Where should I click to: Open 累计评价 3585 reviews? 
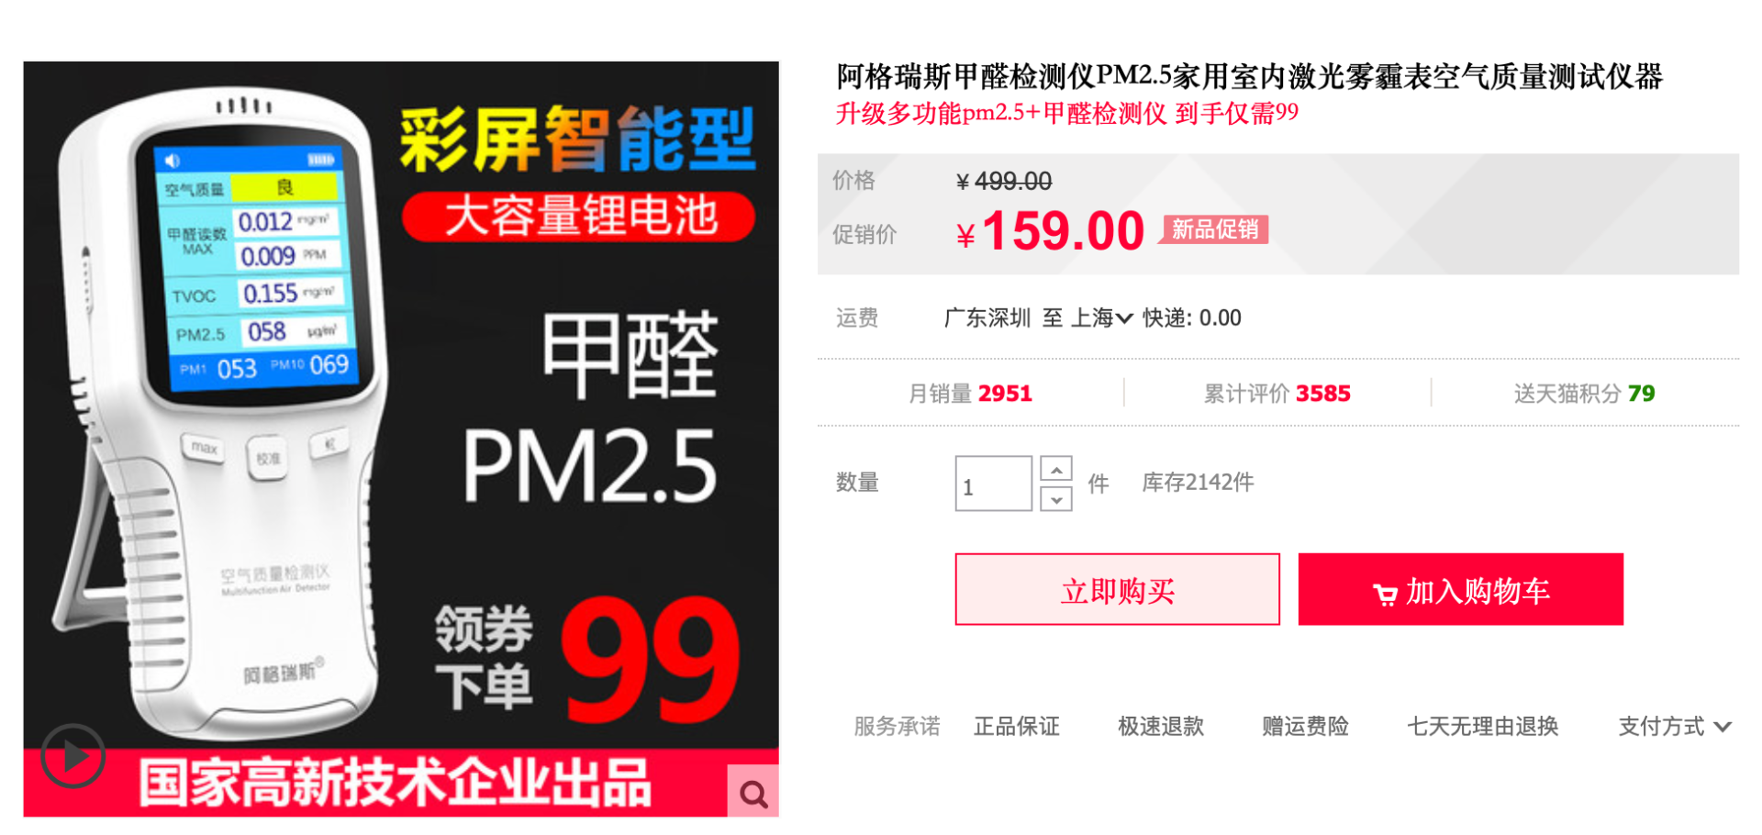tap(1277, 394)
